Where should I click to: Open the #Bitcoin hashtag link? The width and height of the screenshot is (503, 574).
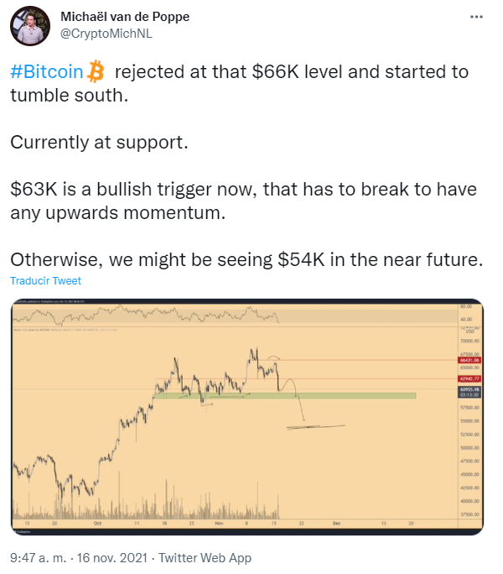(x=46, y=72)
